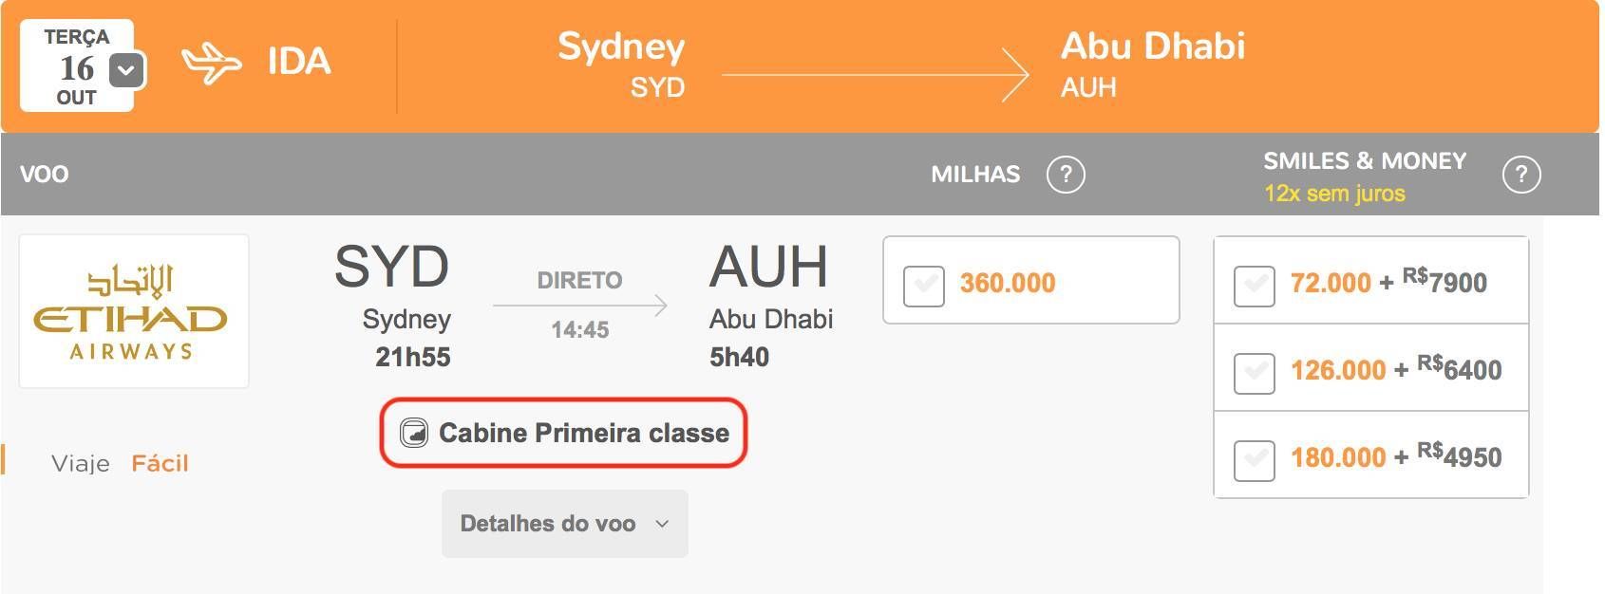Click the airplane icon beside IDA

211,64
